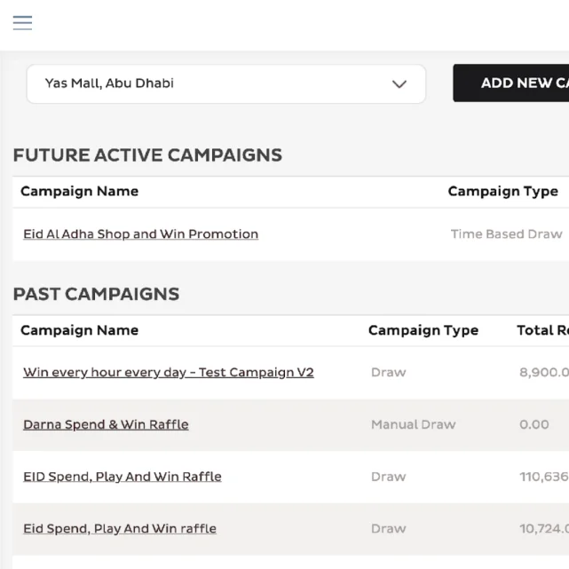Click the Total column header in Past Campaigns
Screen dimensions: 569x569
[541, 330]
